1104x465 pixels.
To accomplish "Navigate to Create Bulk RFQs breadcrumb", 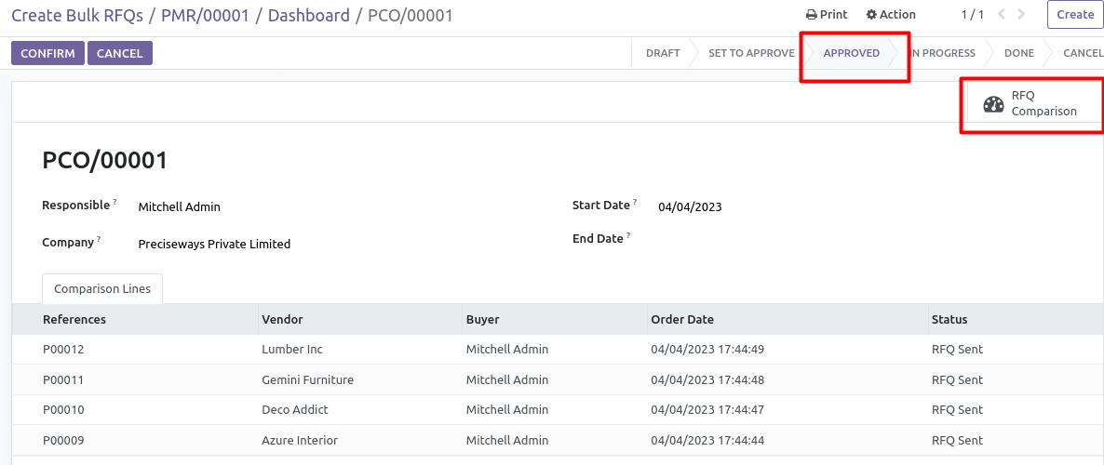I will [78, 15].
